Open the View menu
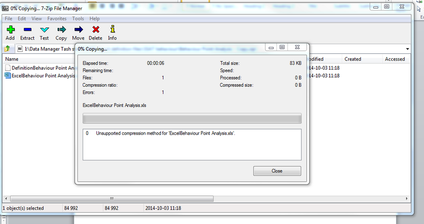 tap(36, 18)
